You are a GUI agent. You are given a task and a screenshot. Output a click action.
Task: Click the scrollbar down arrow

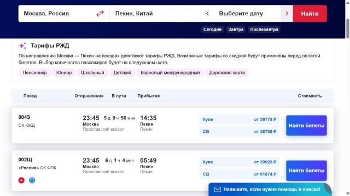coord(348,194)
